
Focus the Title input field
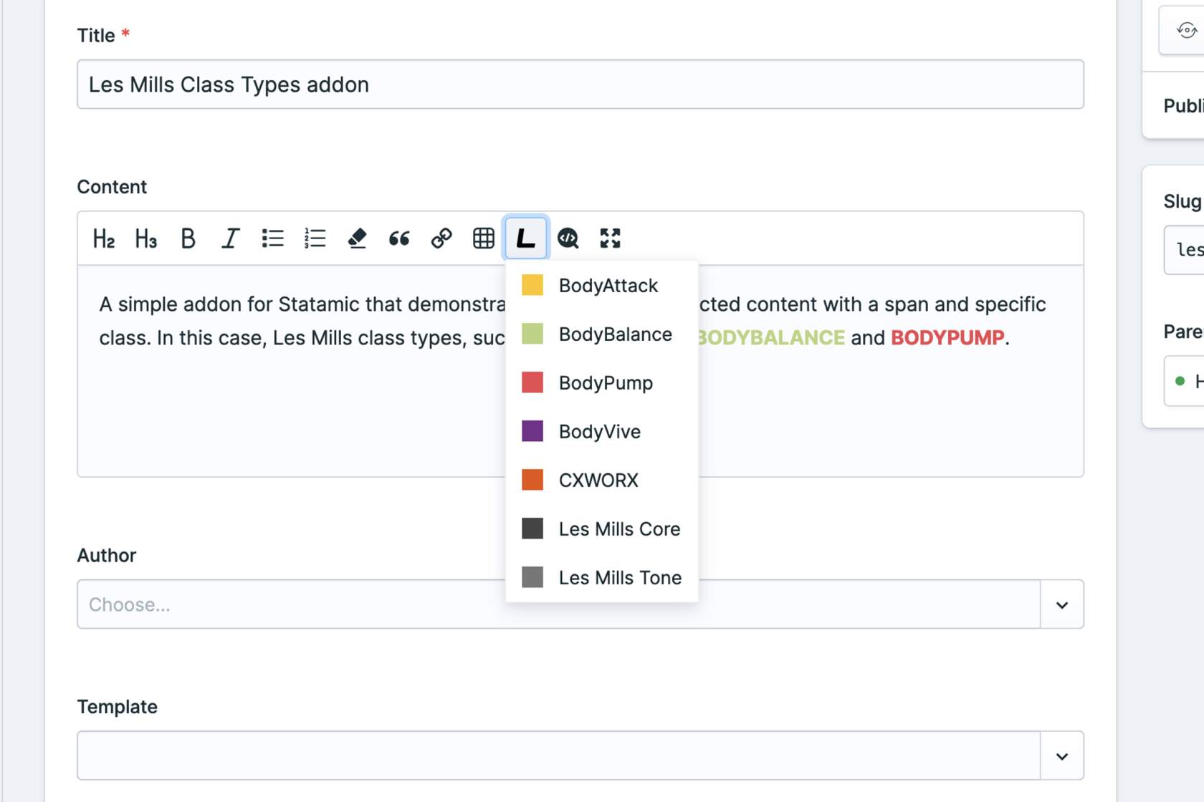[x=580, y=84]
